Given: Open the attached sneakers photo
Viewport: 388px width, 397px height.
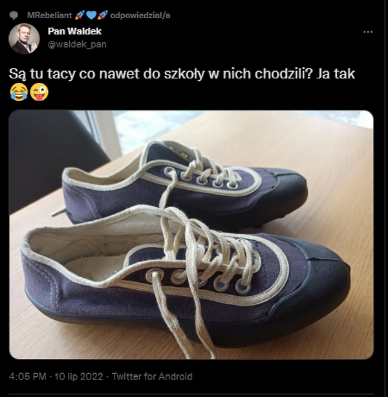Looking at the screenshot, I should pos(191,234).
